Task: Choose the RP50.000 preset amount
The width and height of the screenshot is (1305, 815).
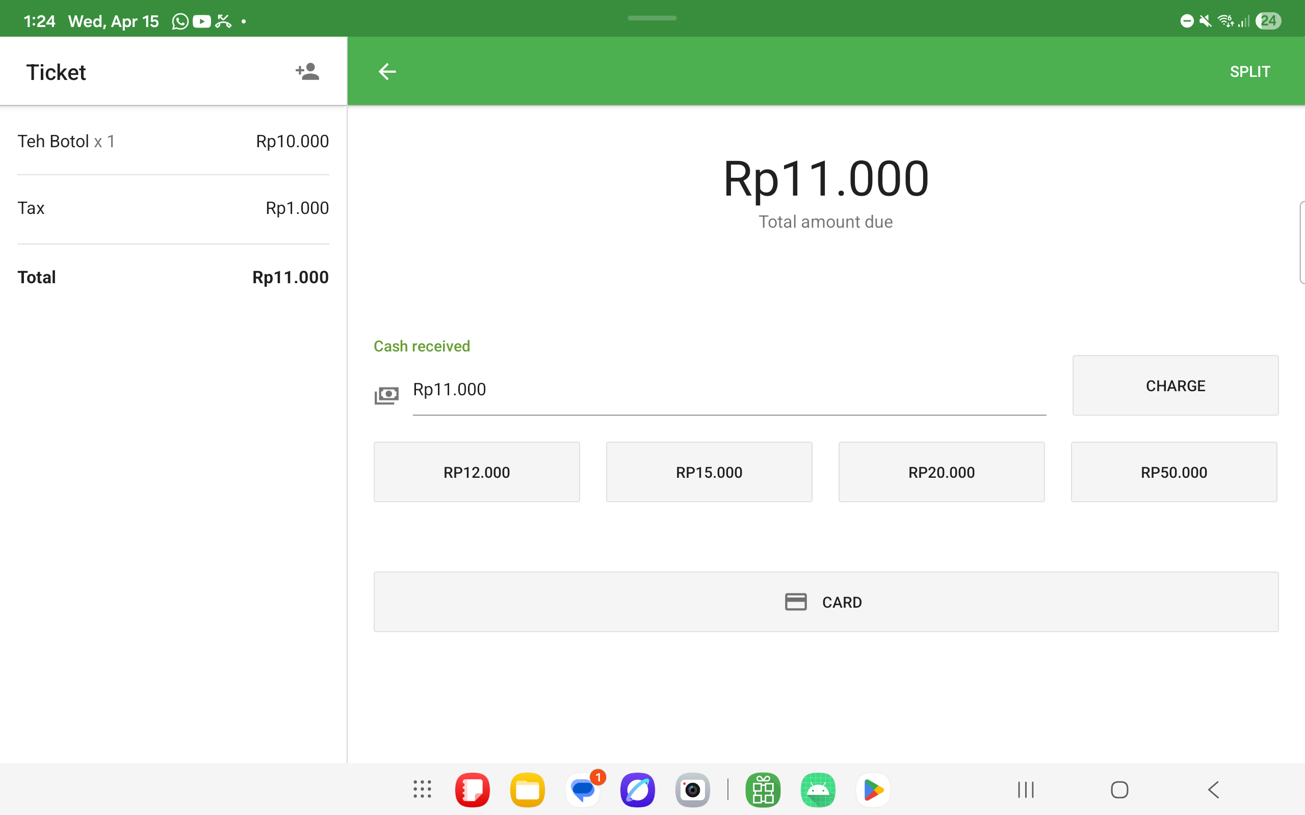Action: coord(1174,472)
